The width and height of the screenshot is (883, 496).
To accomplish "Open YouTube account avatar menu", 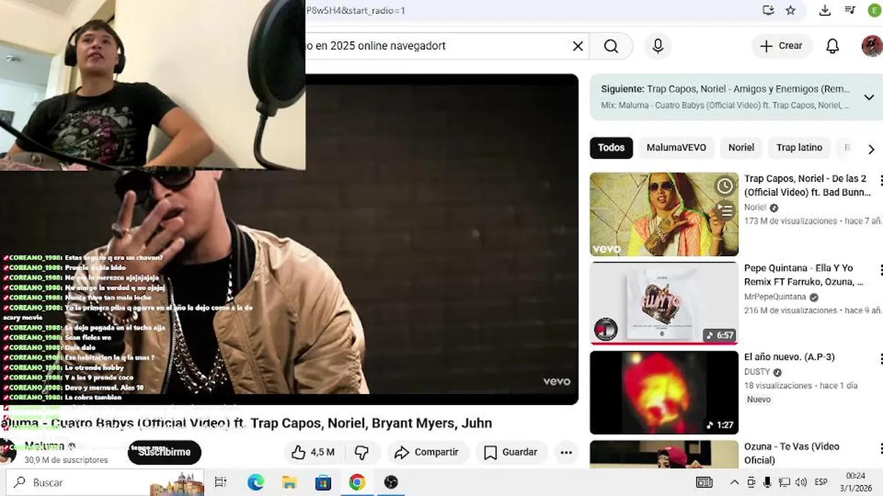I will [871, 46].
